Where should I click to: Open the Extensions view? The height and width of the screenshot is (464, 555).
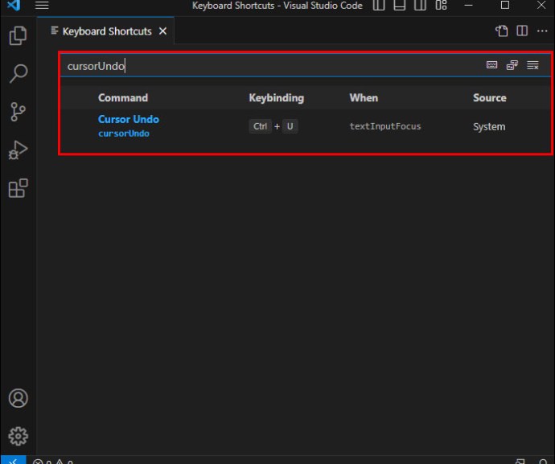(x=18, y=188)
